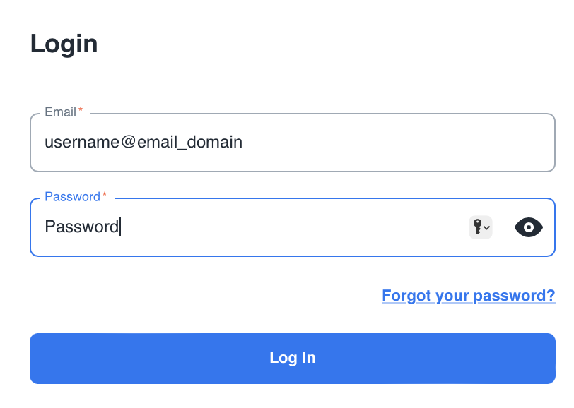The height and width of the screenshot is (408, 574).
Task: Submit the form with Log In
Action: [x=292, y=358]
